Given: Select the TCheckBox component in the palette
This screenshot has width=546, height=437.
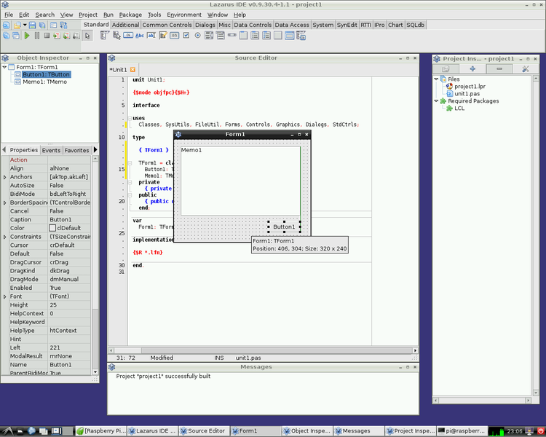Looking at the screenshot, I should [x=186, y=35].
